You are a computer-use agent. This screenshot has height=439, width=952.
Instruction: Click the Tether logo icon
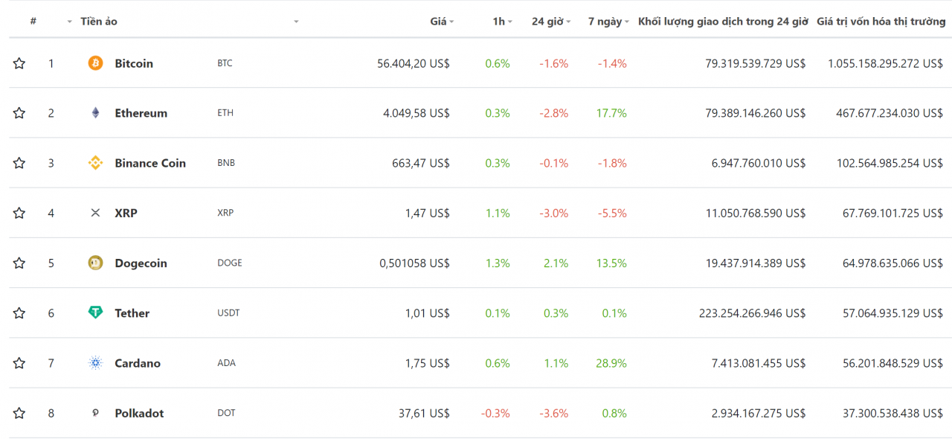(95, 313)
